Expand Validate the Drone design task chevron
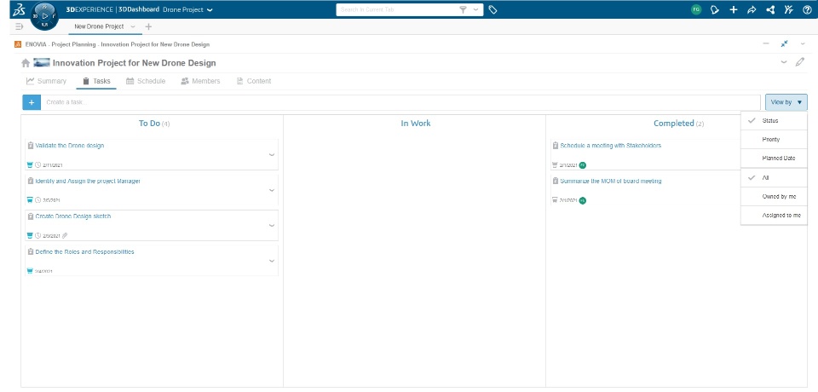 (x=271, y=155)
